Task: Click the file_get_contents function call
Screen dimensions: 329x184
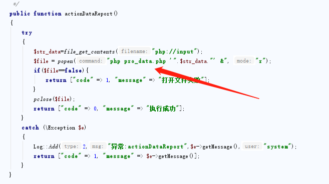Action: (x=89, y=51)
